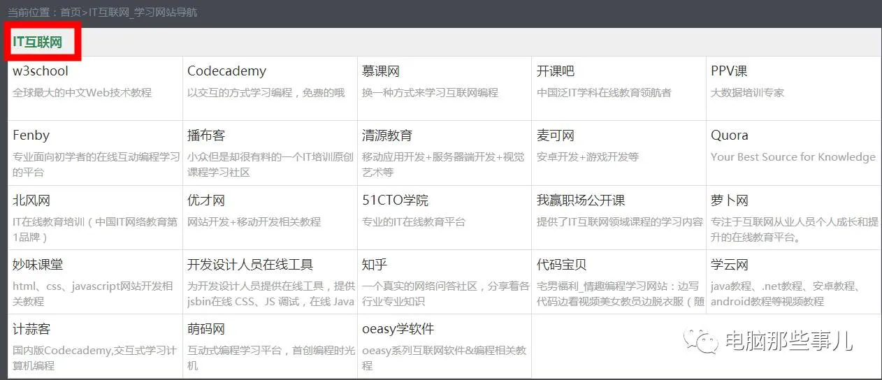Click description starting 一个真实的网络问答社区

pyautogui.click(x=446, y=293)
